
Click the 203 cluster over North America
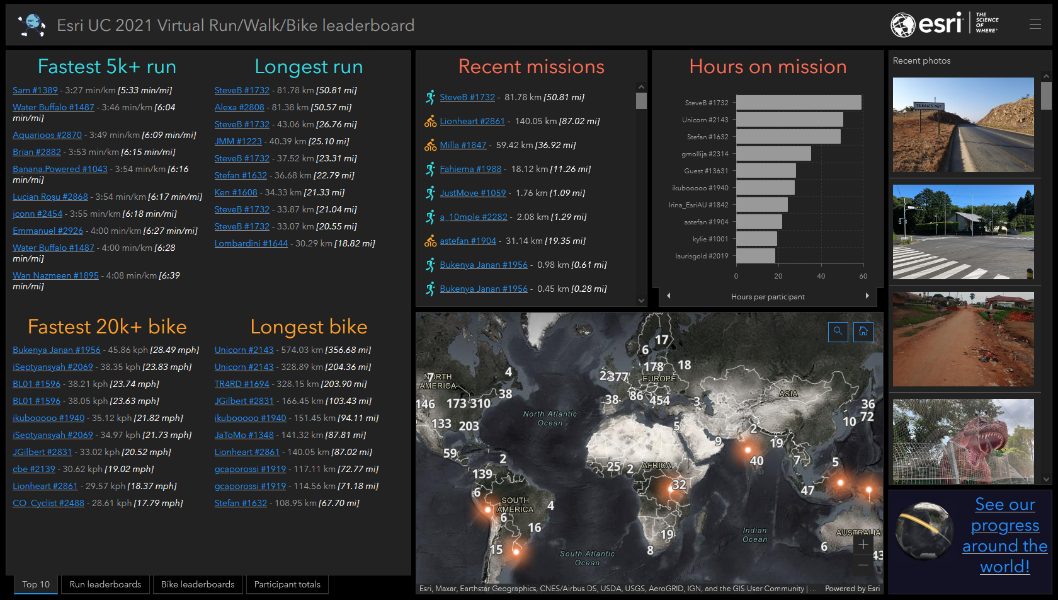click(469, 426)
